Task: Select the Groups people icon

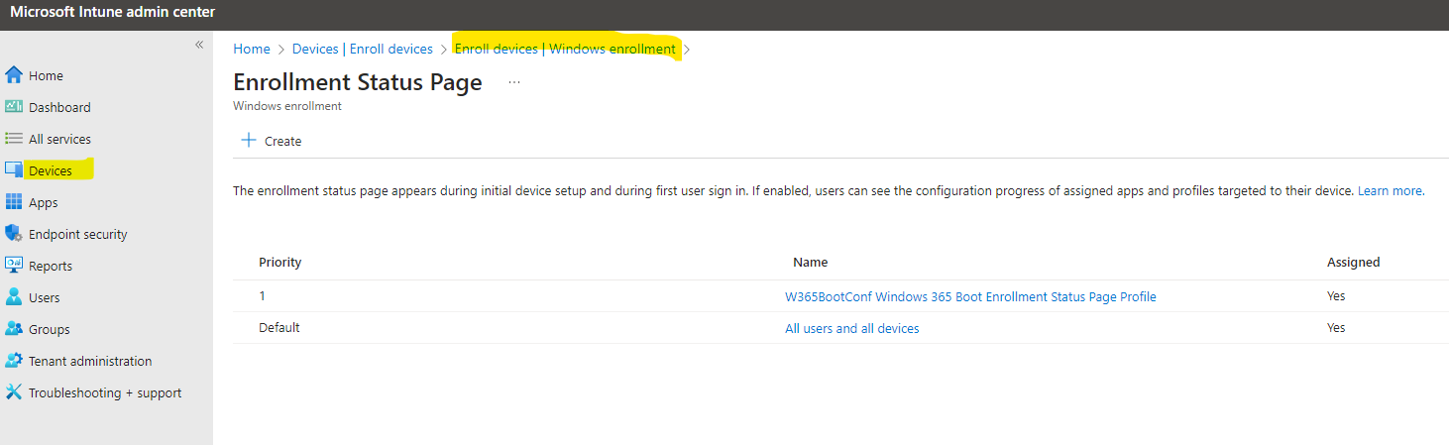Action: pos(14,329)
